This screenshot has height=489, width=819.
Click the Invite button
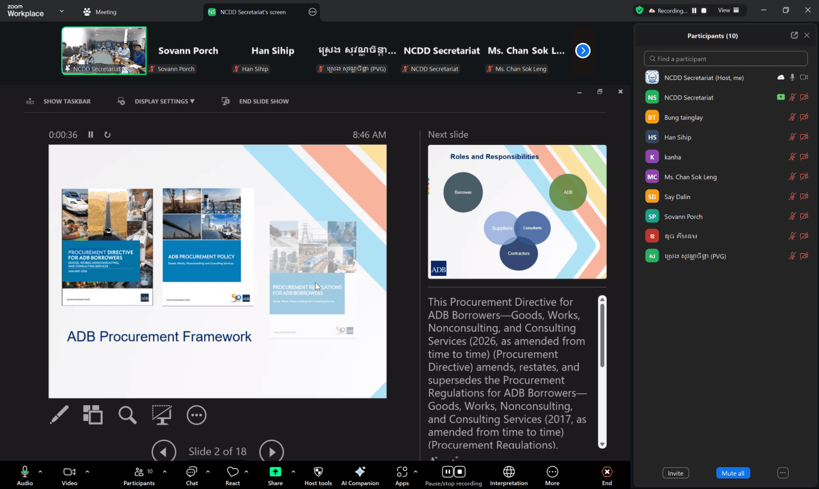675,473
